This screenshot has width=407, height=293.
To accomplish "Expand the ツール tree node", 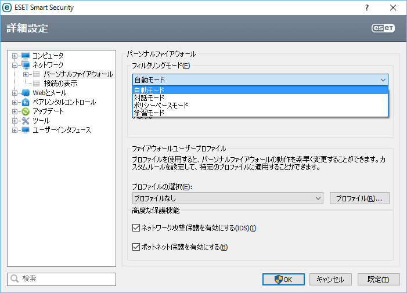I will point(15,121).
